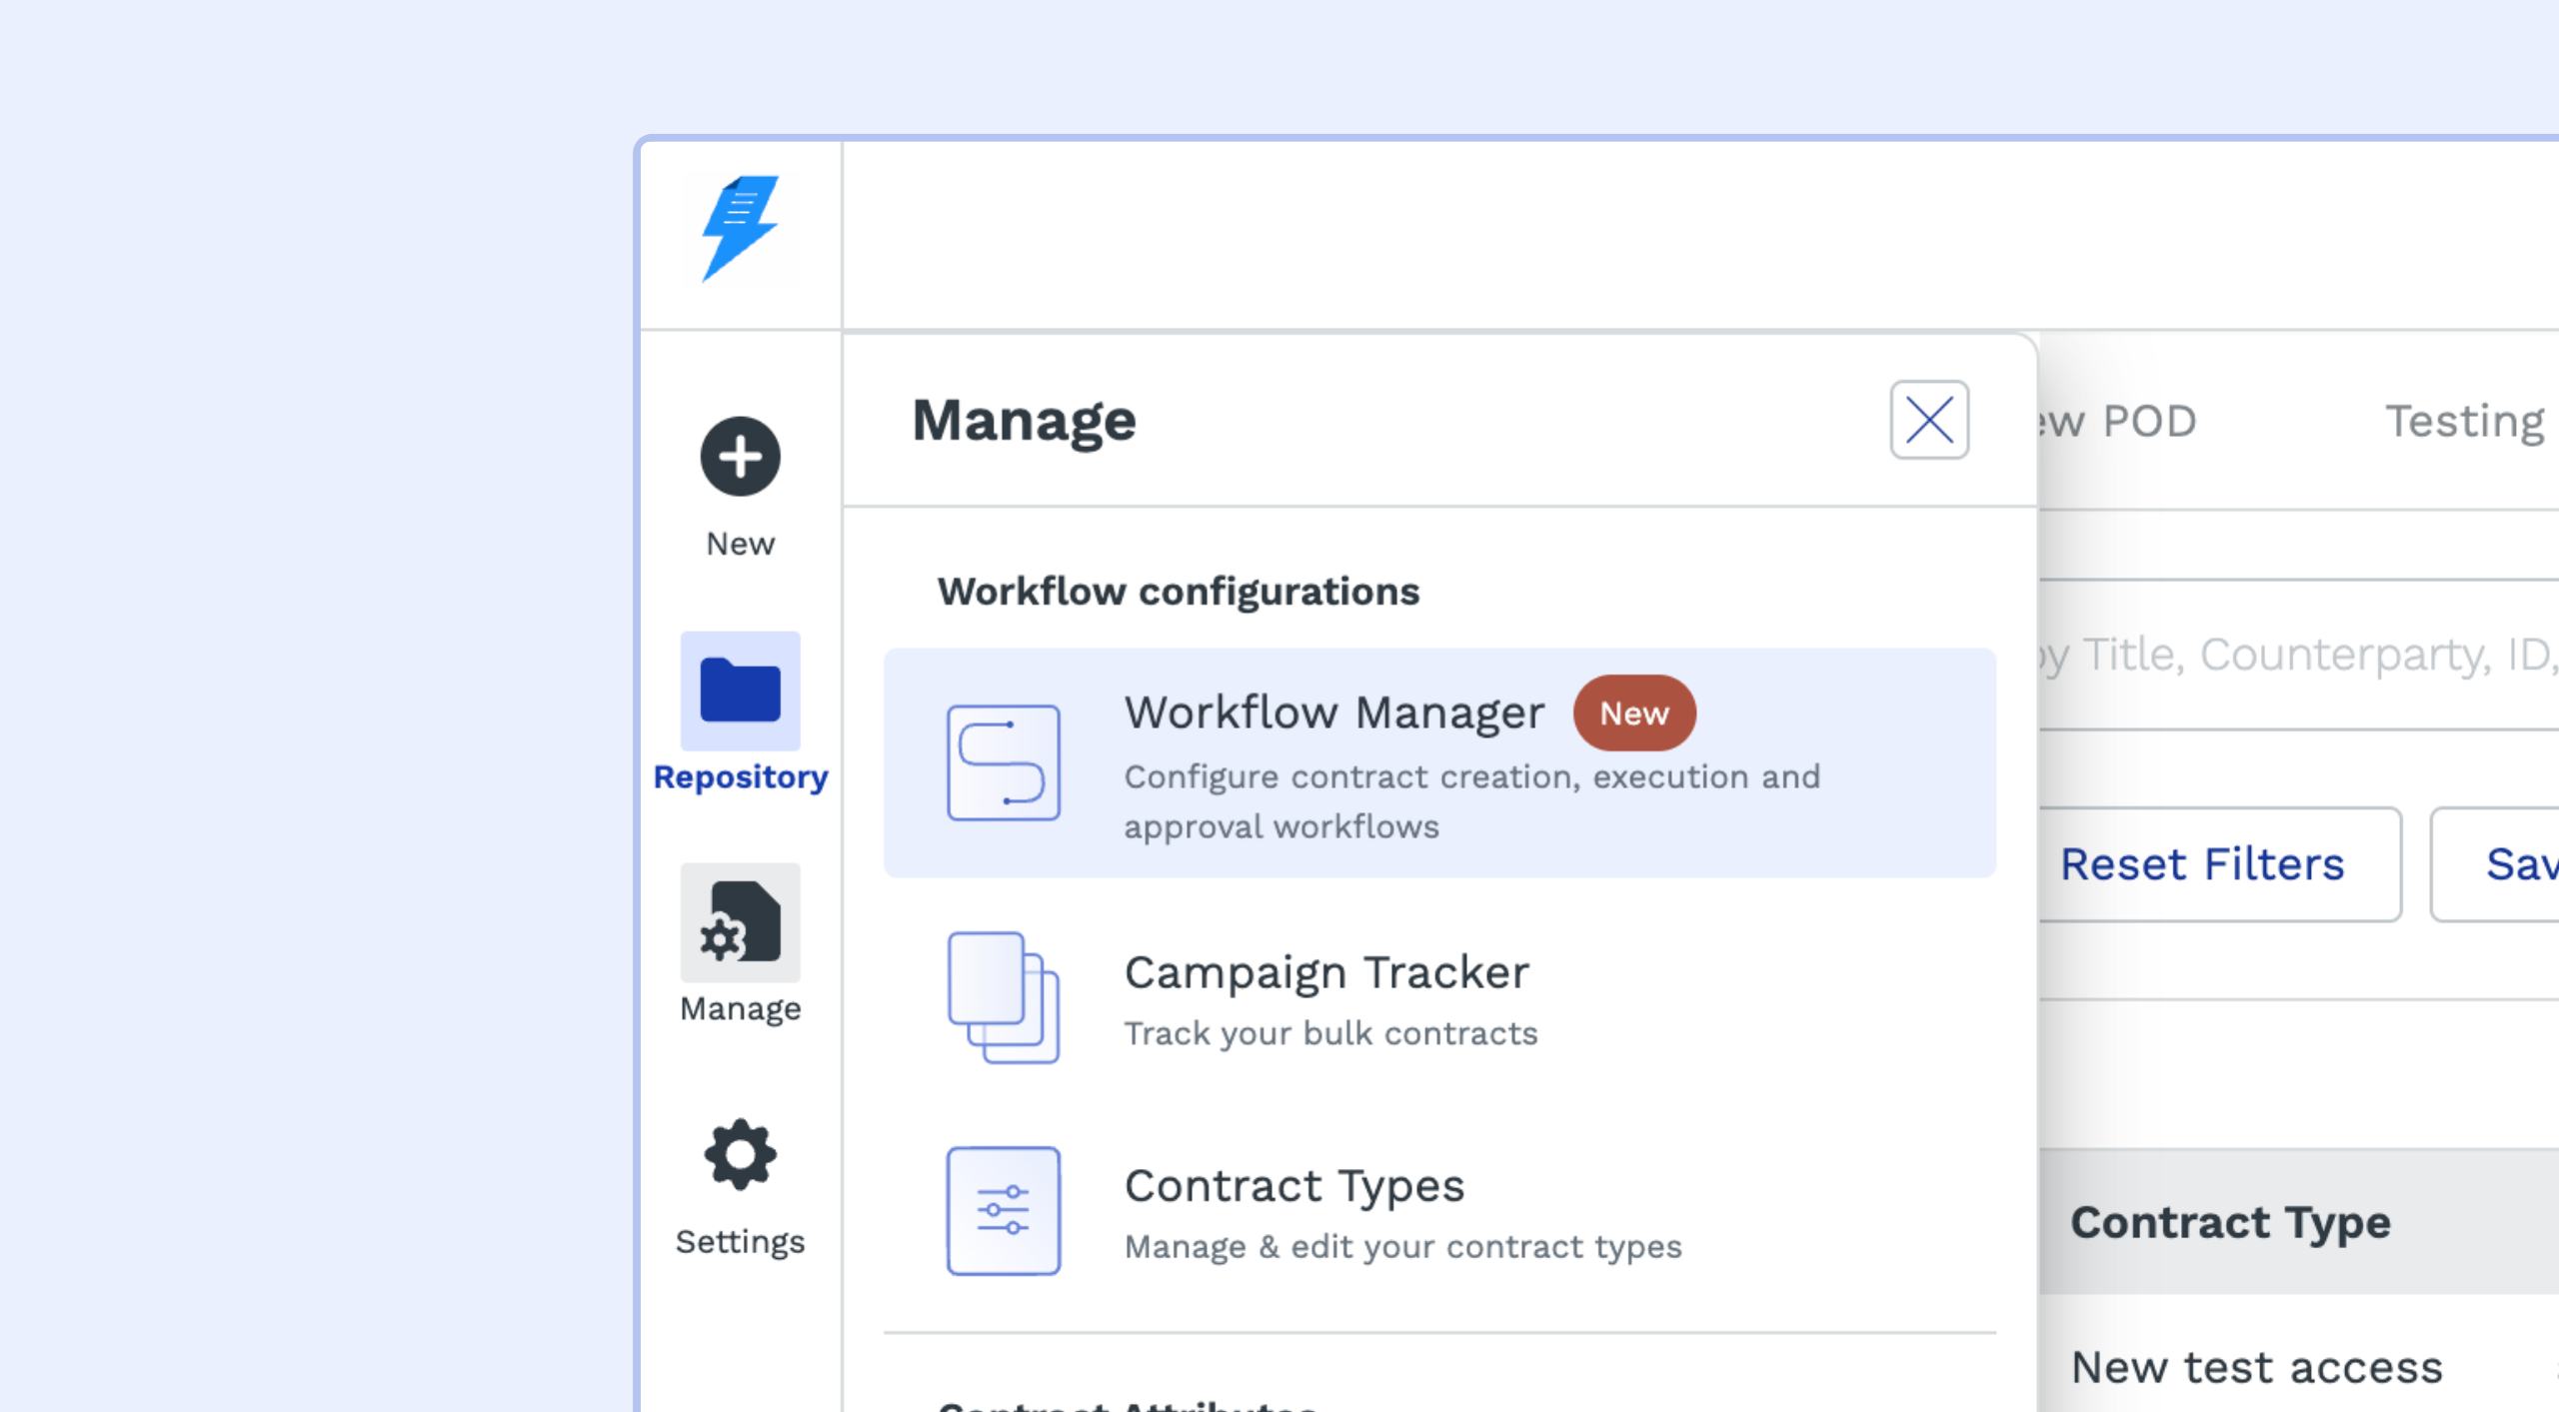Select the Contract Types entry
Image resolution: width=2559 pixels, height=1412 pixels.
click(x=1293, y=1186)
